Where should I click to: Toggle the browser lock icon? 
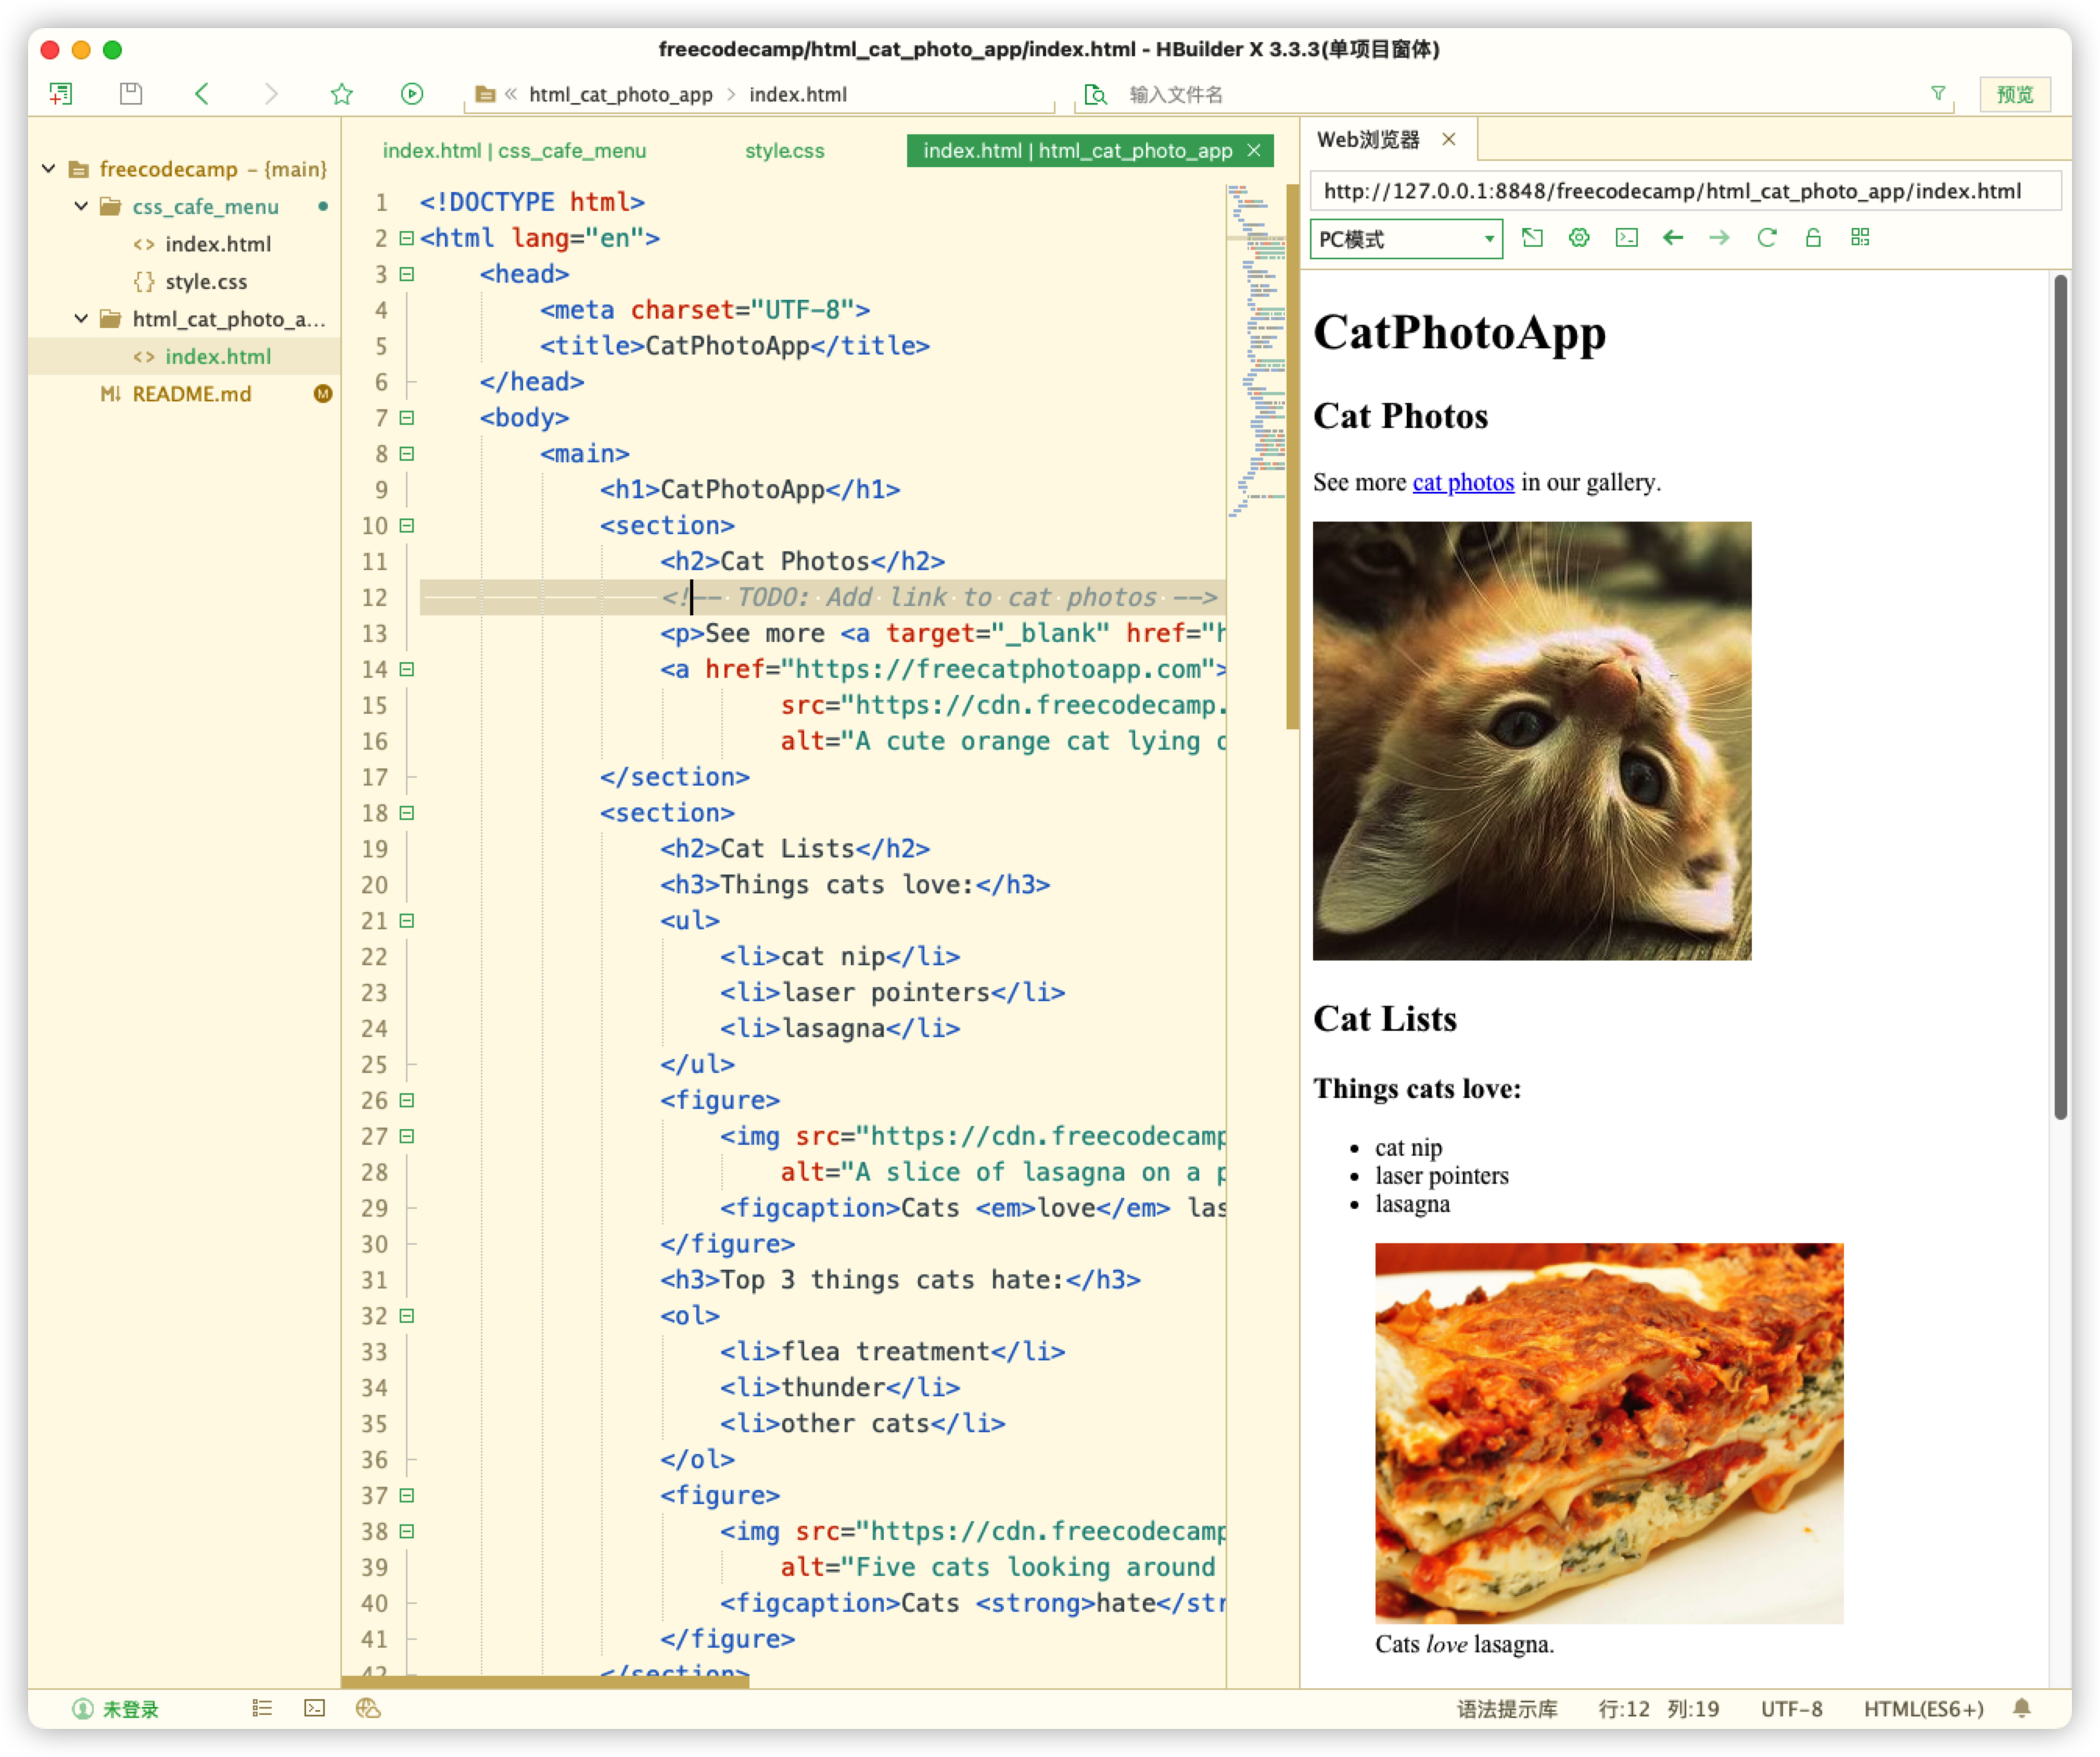[1813, 238]
